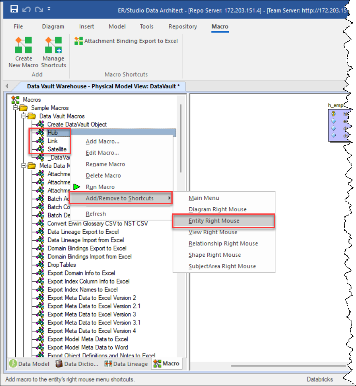Select Export Model Meta Data to Excel macro
The height and width of the screenshot is (386, 356).
(x=88, y=339)
